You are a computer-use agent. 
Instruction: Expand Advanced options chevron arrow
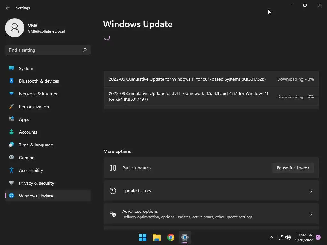[x=311, y=214]
